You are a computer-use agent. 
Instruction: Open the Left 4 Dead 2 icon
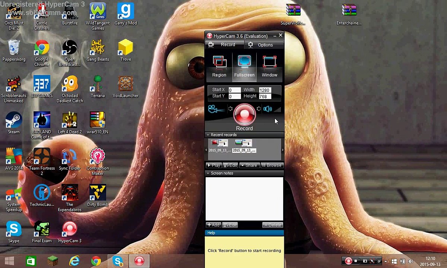(70, 123)
